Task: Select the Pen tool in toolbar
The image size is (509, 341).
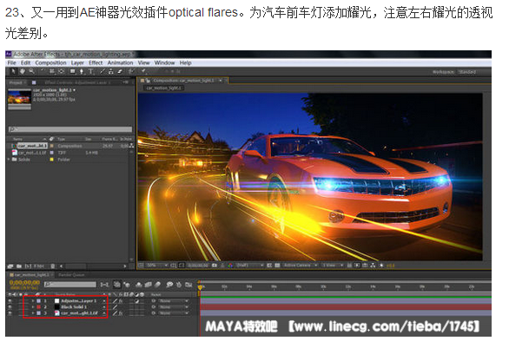Action: (x=82, y=71)
